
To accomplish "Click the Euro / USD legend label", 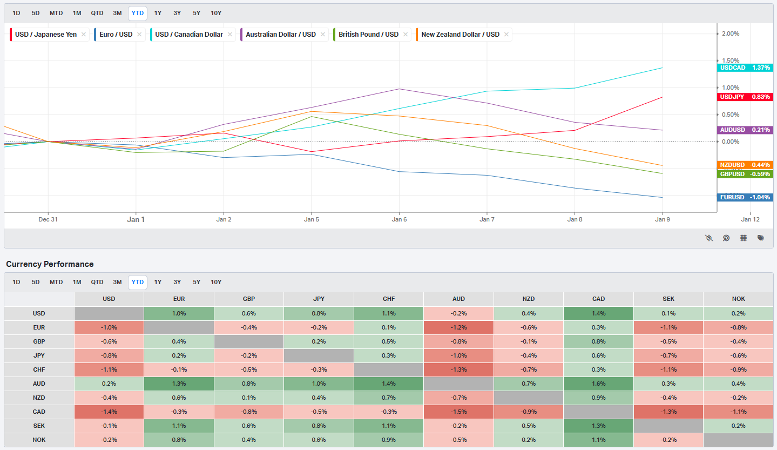I will tap(116, 35).
